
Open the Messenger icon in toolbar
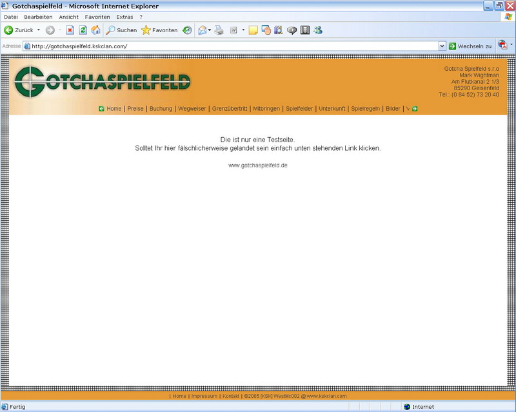(318, 30)
